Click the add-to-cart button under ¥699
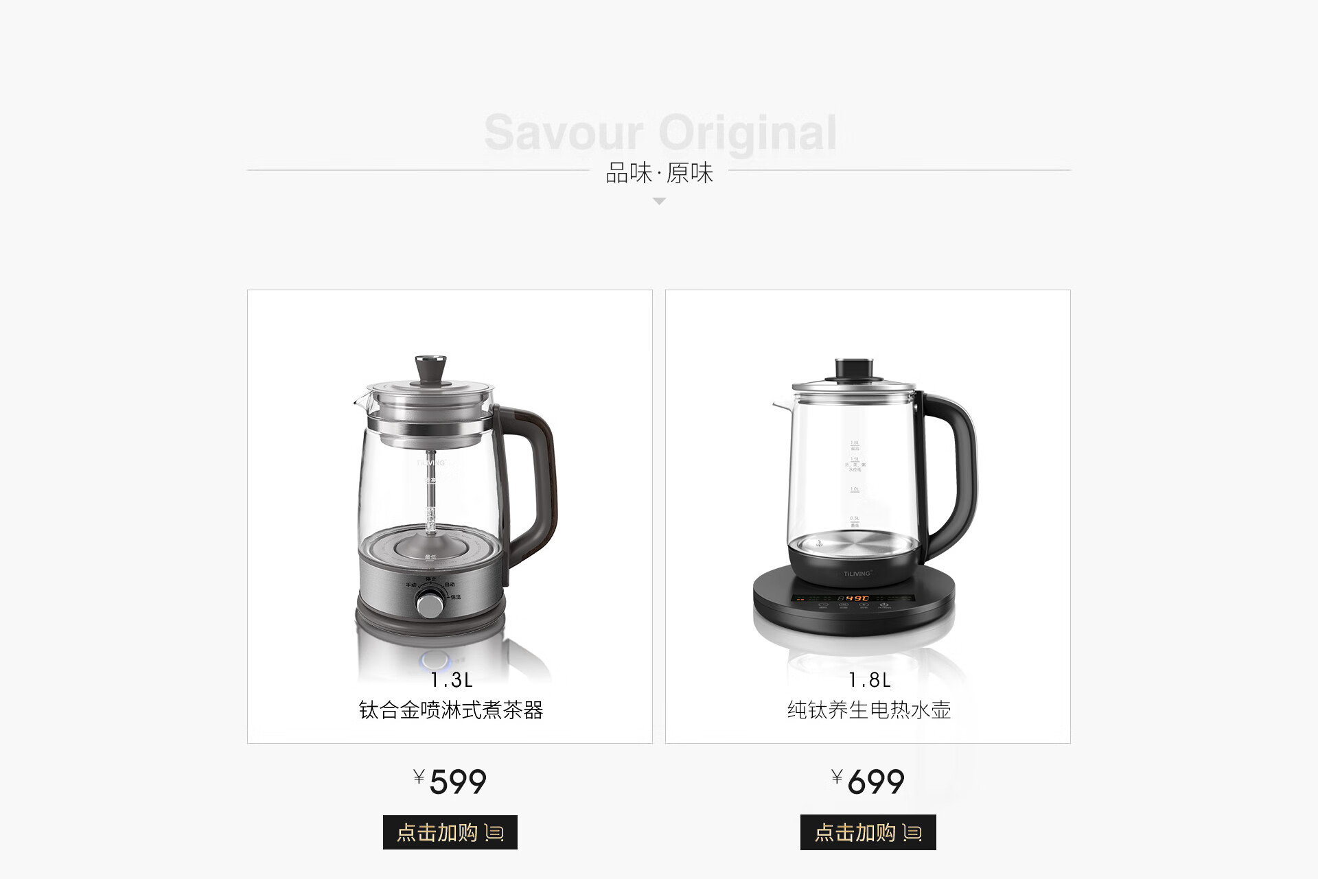This screenshot has width=1318, height=879. (868, 832)
